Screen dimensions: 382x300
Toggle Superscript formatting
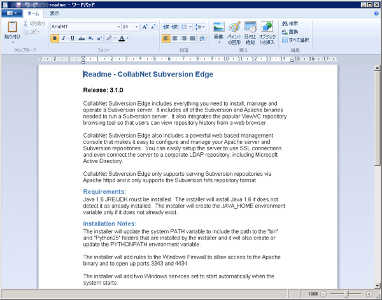(x=99, y=38)
